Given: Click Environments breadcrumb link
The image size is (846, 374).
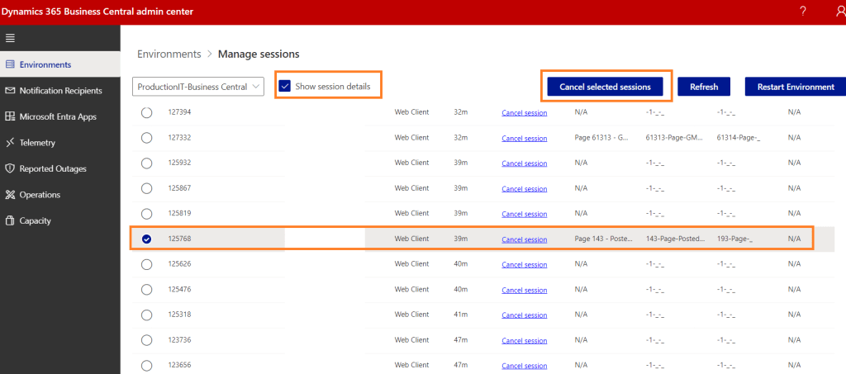Looking at the screenshot, I should click(x=169, y=54).
